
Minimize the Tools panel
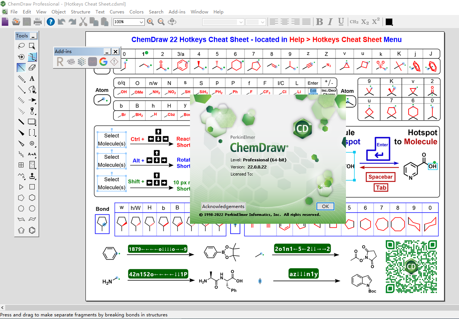pyautogui.click(x=34, y=36)
